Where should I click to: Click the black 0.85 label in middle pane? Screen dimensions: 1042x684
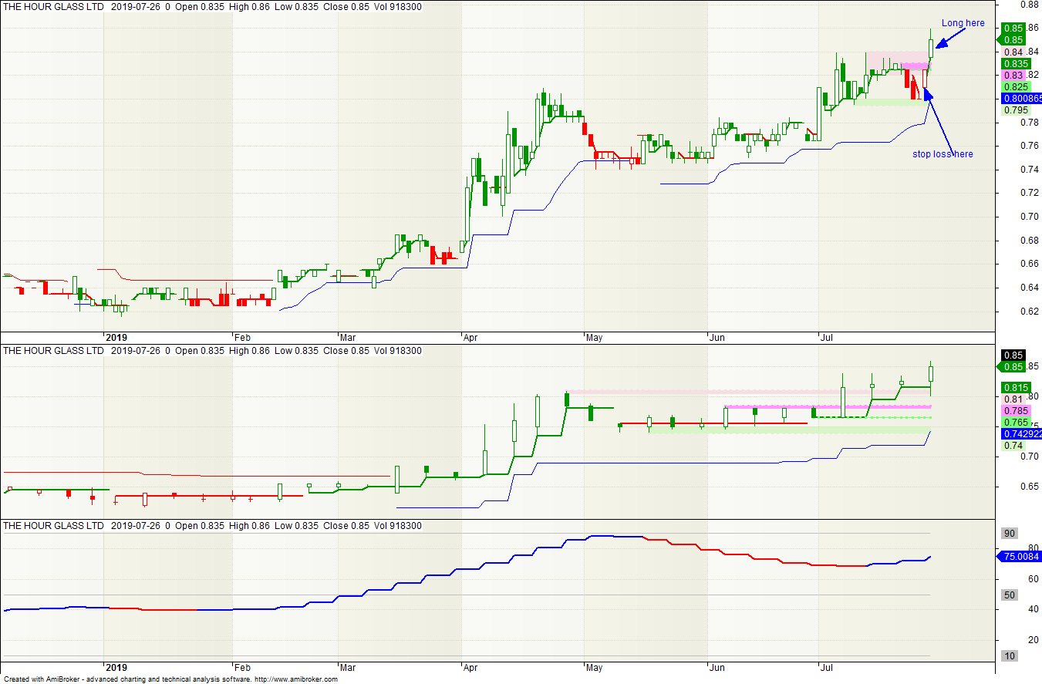(1013, 355)
